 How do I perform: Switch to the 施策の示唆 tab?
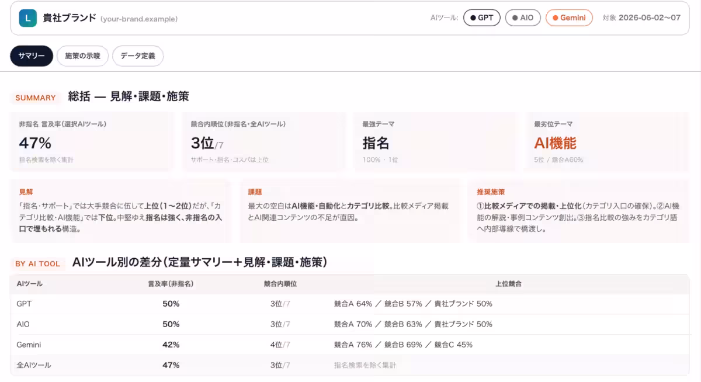82,56
